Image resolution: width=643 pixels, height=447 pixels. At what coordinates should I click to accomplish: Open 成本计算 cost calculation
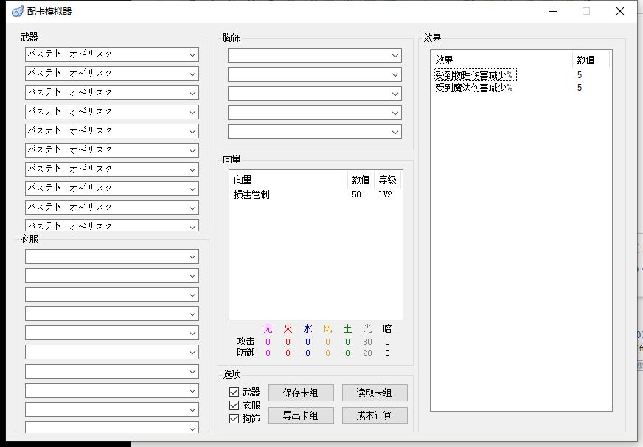375,415
